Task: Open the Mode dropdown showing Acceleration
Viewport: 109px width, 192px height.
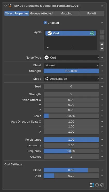Action: pyautogui.click(x=71, y=79)
